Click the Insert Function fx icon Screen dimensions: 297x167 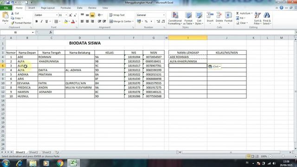pyautogui.click(x=51, y=32)
